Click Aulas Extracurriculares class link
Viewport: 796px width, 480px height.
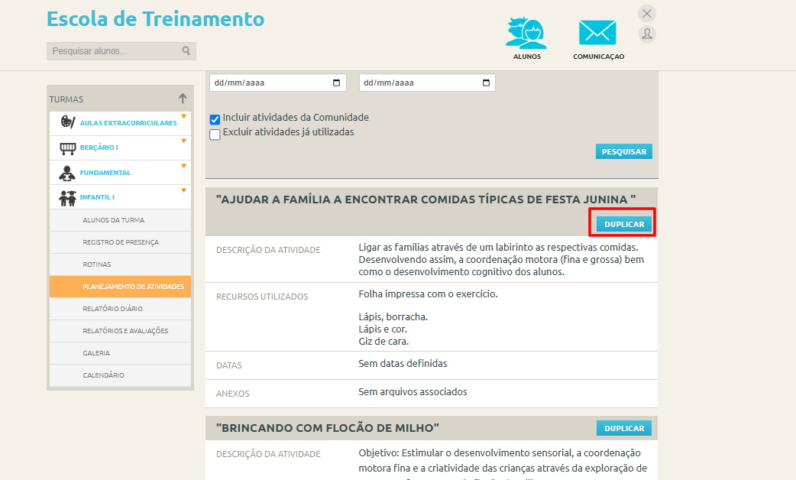click(128, 123)
